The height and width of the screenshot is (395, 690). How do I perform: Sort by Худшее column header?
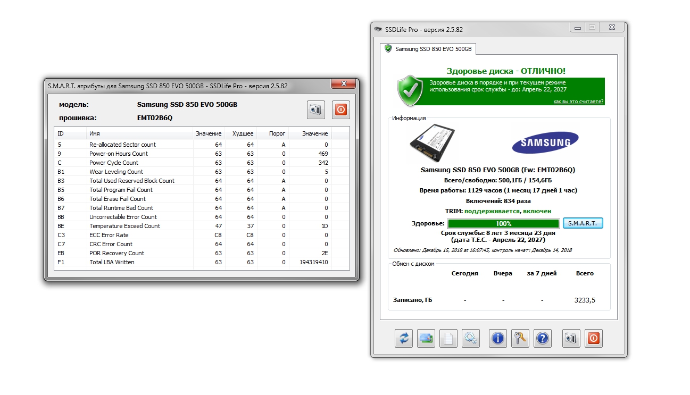(x=240, y=133)
